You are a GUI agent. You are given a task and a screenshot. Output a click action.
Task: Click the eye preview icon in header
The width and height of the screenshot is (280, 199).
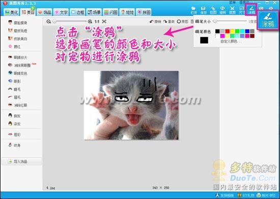[x=271, y=8]
